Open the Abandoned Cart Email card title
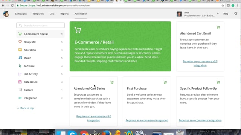The width and height of the screenshot is (241, 135). coord(195,33)
